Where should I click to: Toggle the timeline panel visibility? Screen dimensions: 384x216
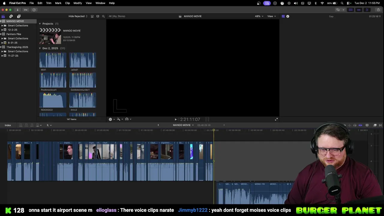coord(358,10)
